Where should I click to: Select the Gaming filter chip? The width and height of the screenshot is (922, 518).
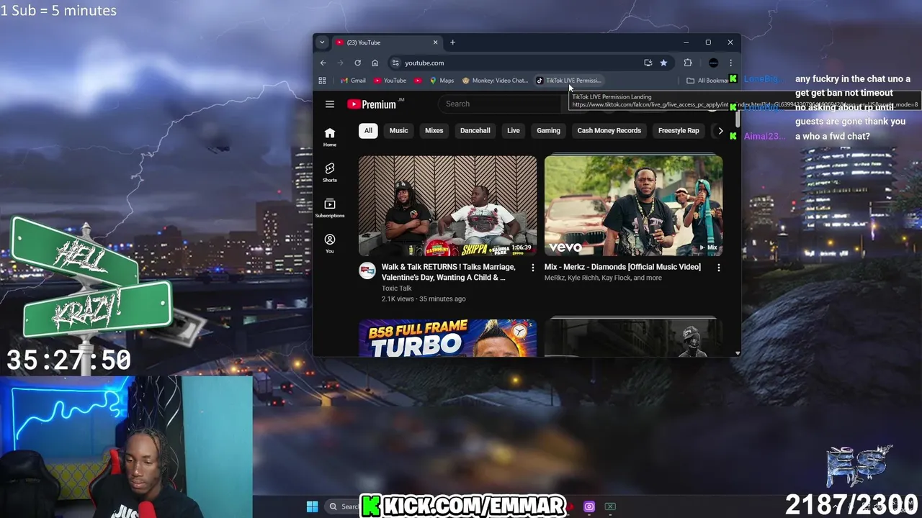tap(548, 131)
